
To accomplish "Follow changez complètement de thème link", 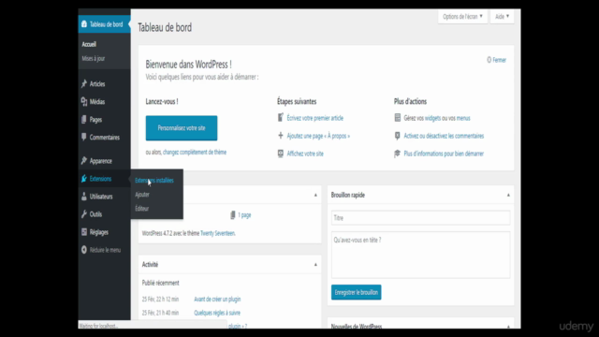I will (x=195, y=152).
